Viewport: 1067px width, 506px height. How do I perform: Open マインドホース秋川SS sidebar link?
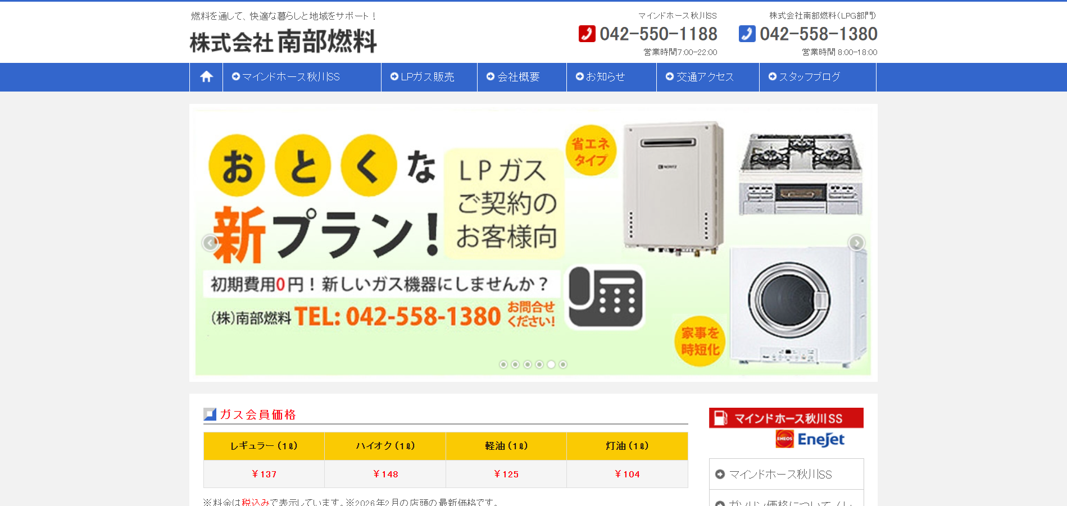[x=786, y=475]
